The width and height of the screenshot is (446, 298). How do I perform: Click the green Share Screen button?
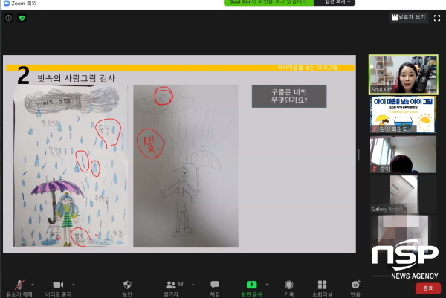(x=251, y=286)
